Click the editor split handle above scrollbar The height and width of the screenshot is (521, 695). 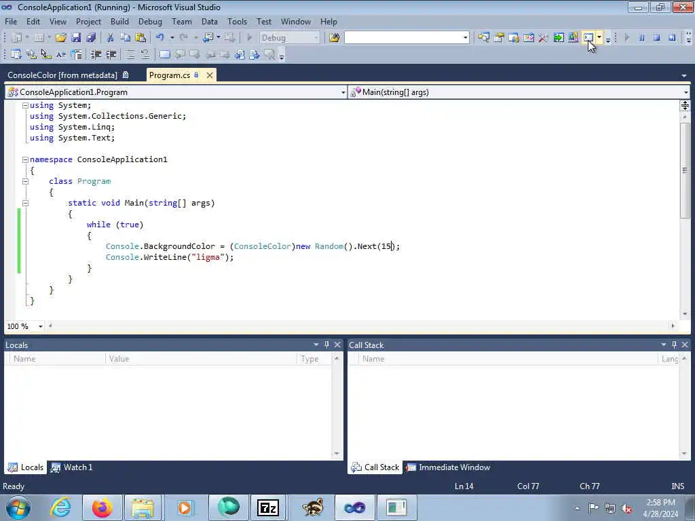[x=685, y=105]
